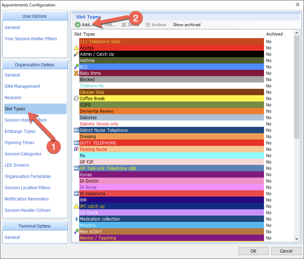Click the Delete cross icon in toolbar
Screen dimensions: 304x259
pyautogui.click(x=124, y=25)
